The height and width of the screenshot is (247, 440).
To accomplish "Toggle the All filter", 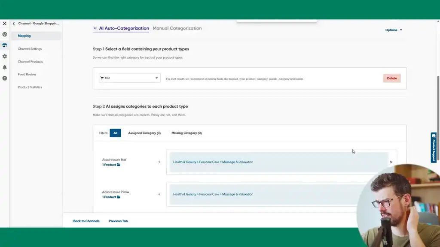I will point(115,133).
